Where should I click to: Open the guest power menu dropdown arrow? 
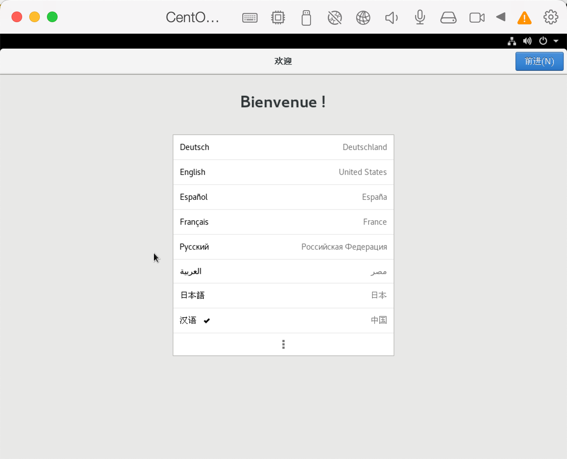coord(556,41)
